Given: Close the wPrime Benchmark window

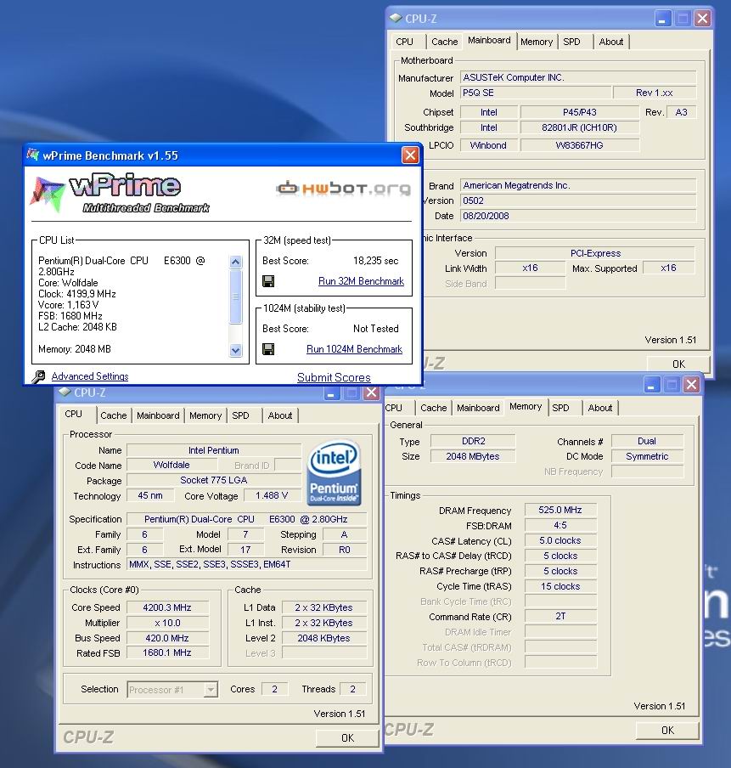Looking at the screenshot, I should 410,155.
